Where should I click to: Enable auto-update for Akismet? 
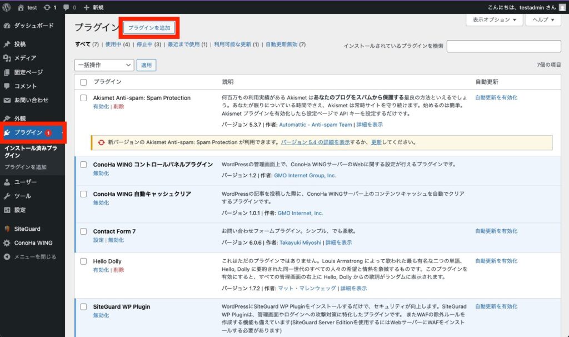[x=496, y=97]
